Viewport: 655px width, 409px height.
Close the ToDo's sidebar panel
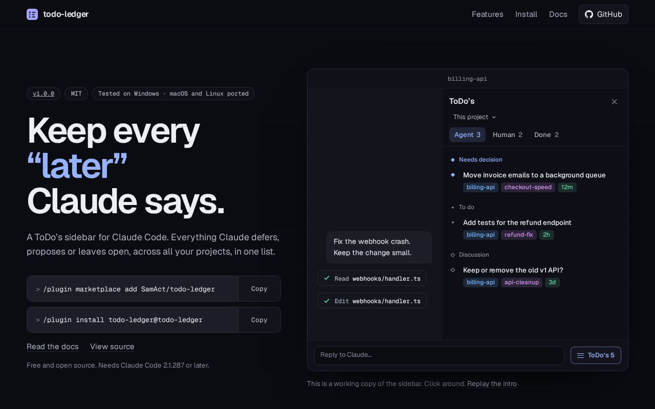tap(614, 102)
